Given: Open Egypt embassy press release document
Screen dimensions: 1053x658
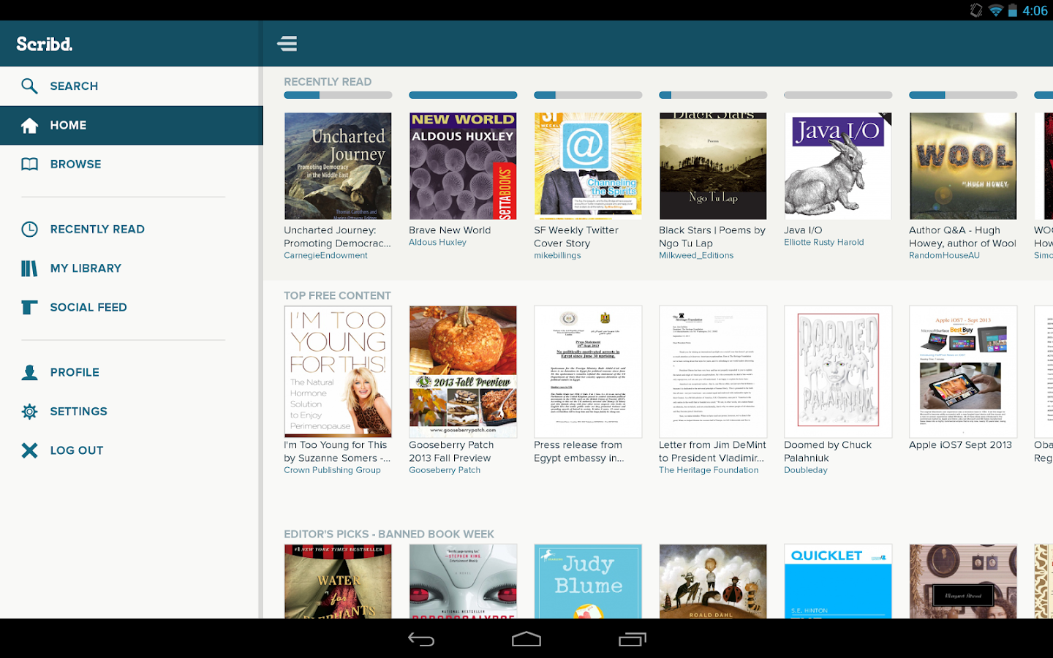Looking at the screenshot, I should coord(588,371).
